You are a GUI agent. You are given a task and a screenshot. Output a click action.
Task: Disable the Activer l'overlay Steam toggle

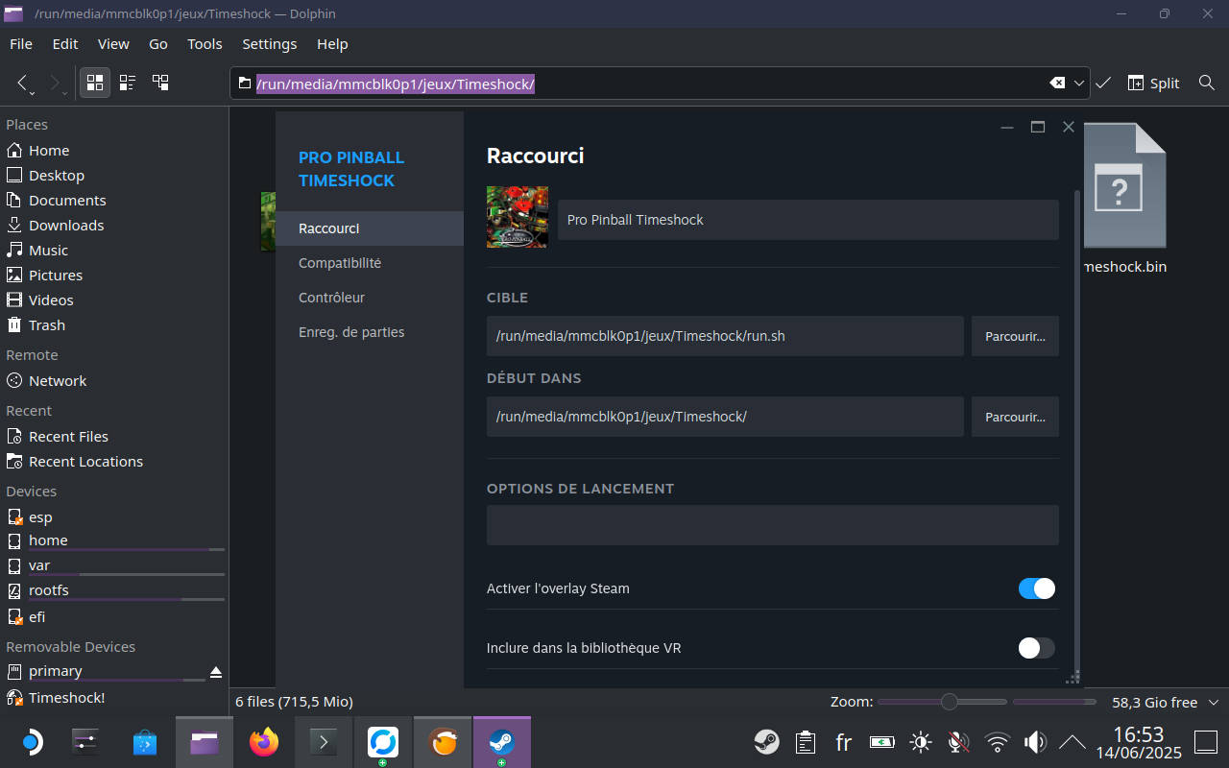point(1036,588)
